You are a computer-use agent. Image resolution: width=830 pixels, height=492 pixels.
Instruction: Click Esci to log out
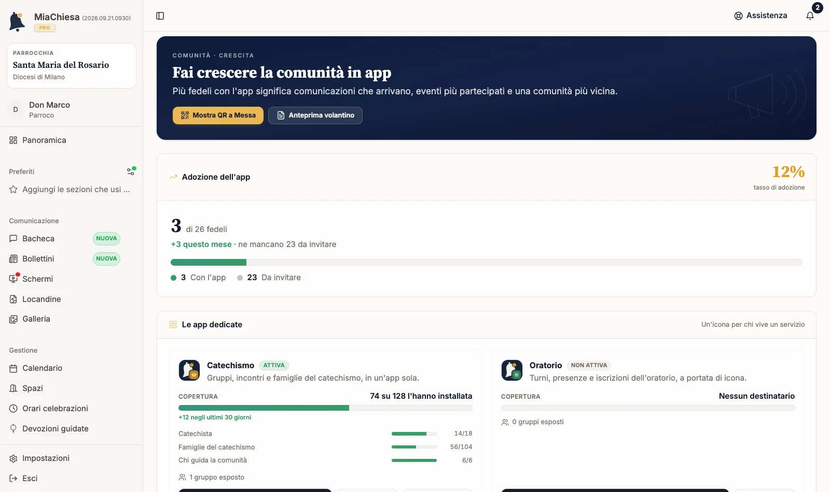coord(72,479)
